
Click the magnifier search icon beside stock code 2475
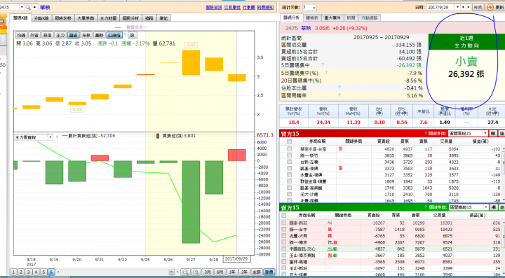pos(28,7)
